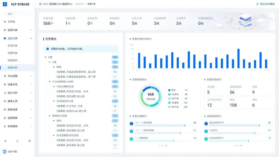Open the gear settings icon in sidebar footer
Image resolution: width=279 pixels, height=157 pixels.
(29, 141)
